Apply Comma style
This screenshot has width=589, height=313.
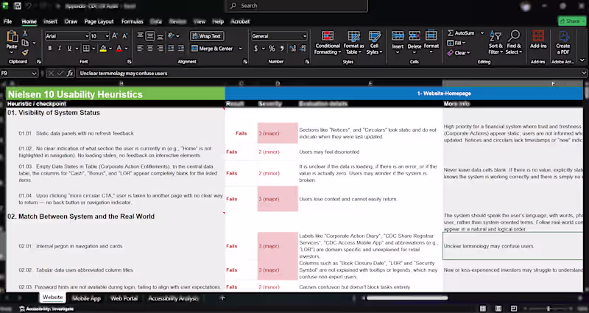tap(282, 49)
